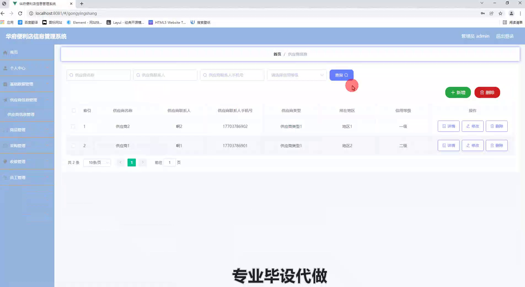Collapse the 供应商信息管理 sidebar menu
The height and width of the screenshot is (287, 525).
point(27,100)
